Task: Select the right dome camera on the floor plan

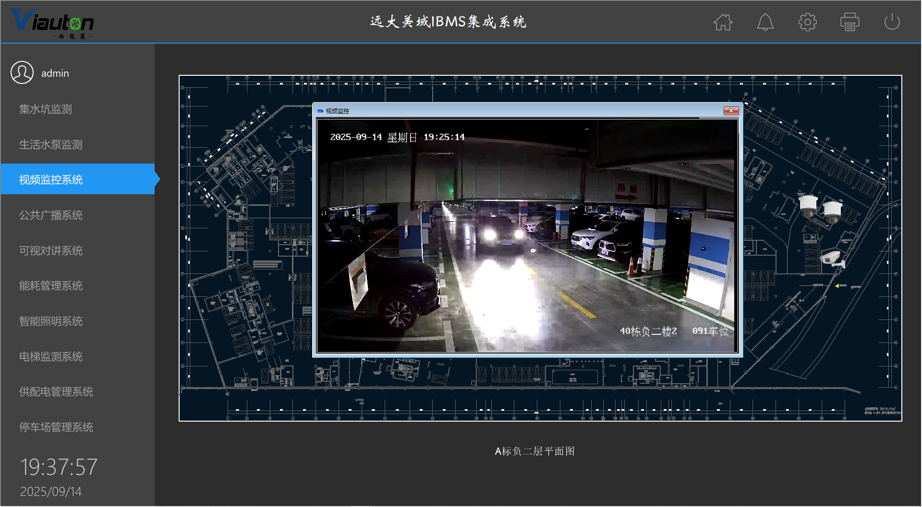Action: click(x=832, y=212)
